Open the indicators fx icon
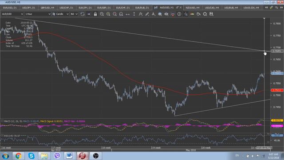This screenshot has width=284, height=160. click(141, 14)
